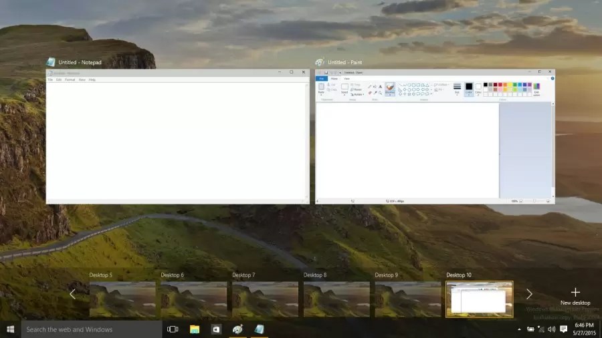Viewport: 602px width, 338px height.
Task: Select the Magnifier tool in Paint
Action: [x=380, y=93]
